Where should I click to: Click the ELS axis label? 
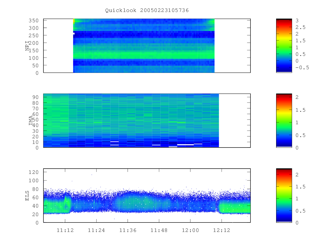coord(27,196)
